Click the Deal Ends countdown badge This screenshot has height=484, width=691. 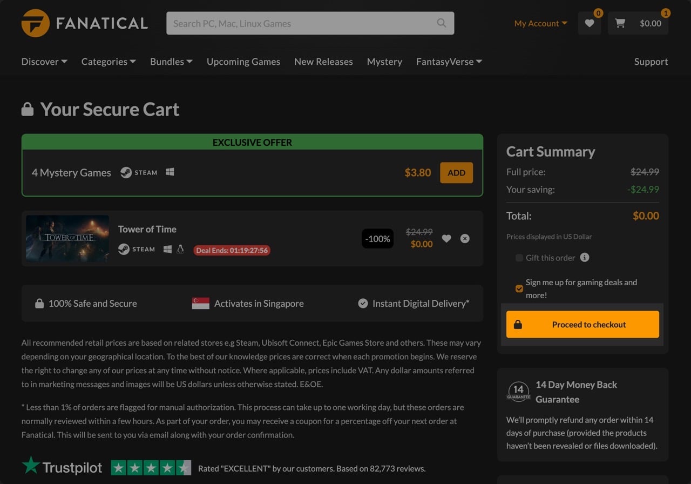[232, 250]
